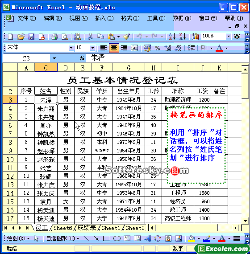The height and width of the screenshot is (254, 250).
Task: Open the zoom percentage dropdown
Action: [229, 37]
